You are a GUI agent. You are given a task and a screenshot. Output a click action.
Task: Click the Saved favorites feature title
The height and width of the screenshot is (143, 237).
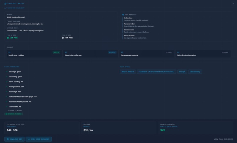129,36
